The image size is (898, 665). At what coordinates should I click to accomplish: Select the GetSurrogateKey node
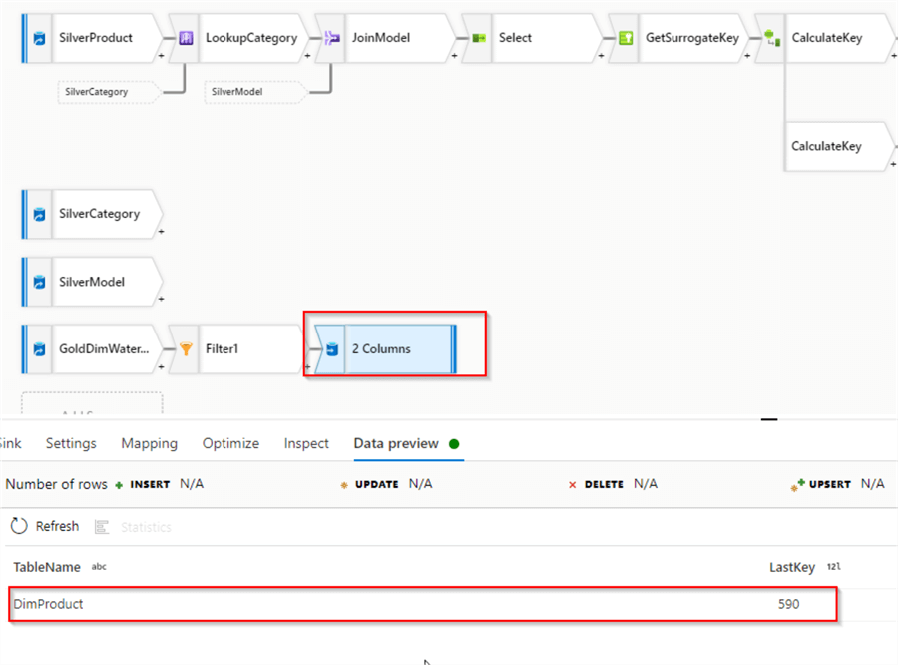coord(679,38)
